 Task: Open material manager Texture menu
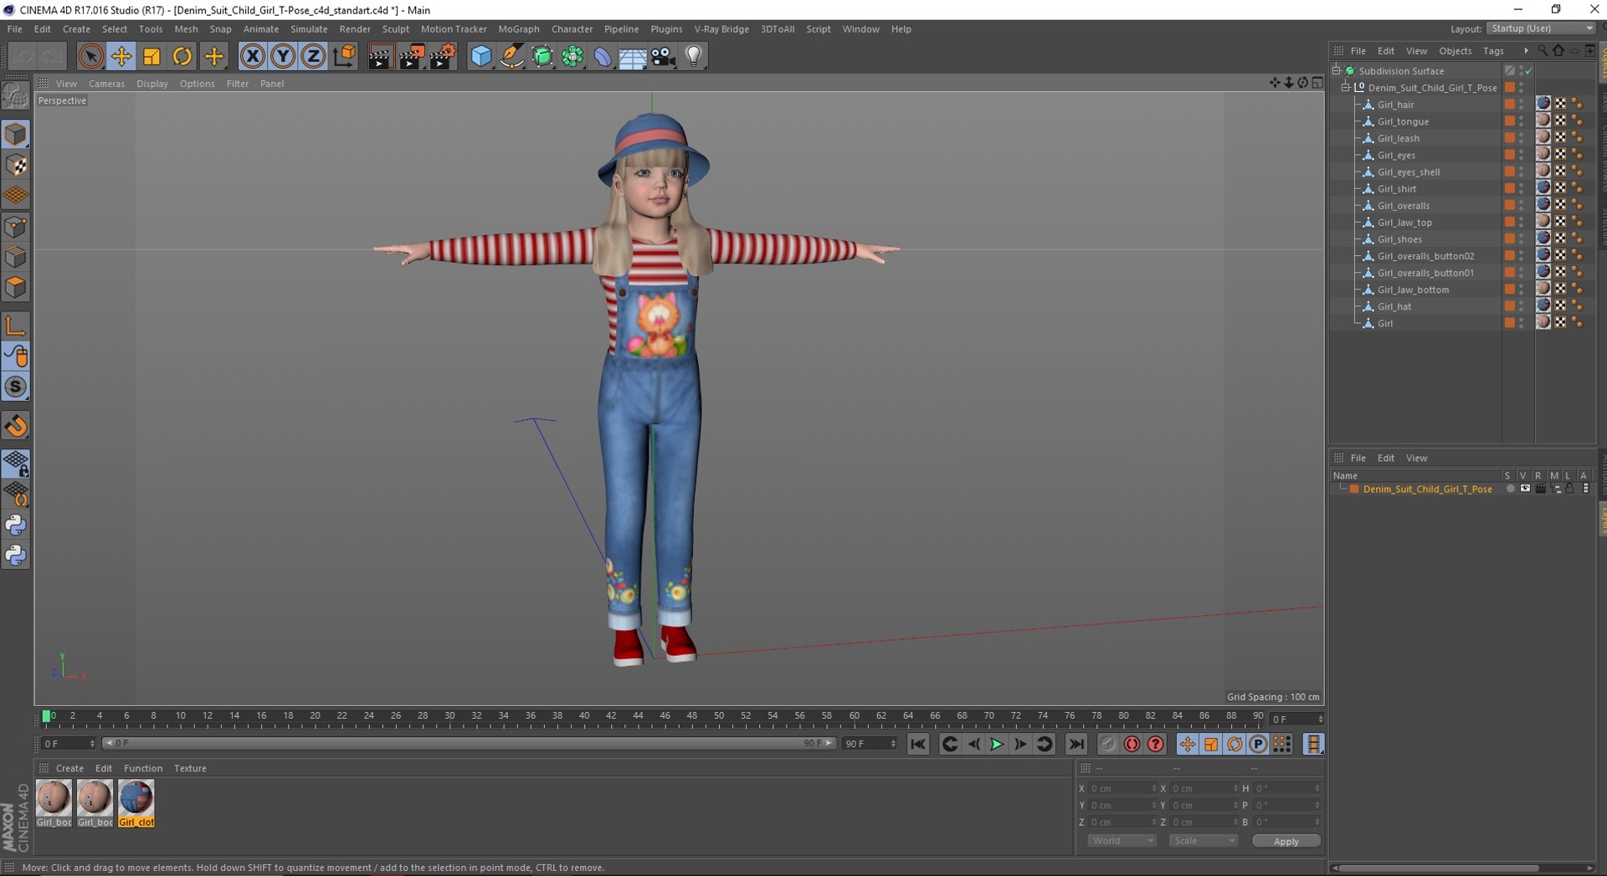point(190,768)
